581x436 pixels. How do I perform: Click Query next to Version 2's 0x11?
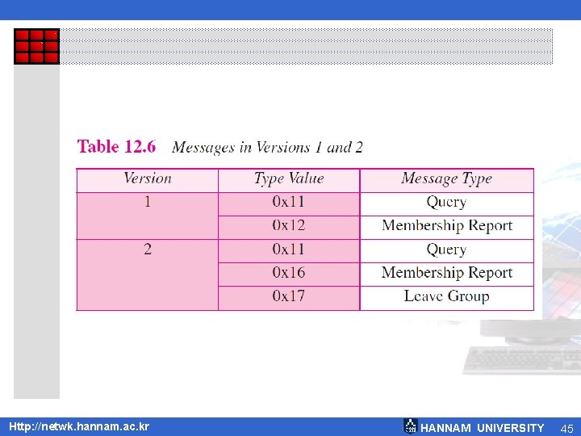click(x=446, y=251)
